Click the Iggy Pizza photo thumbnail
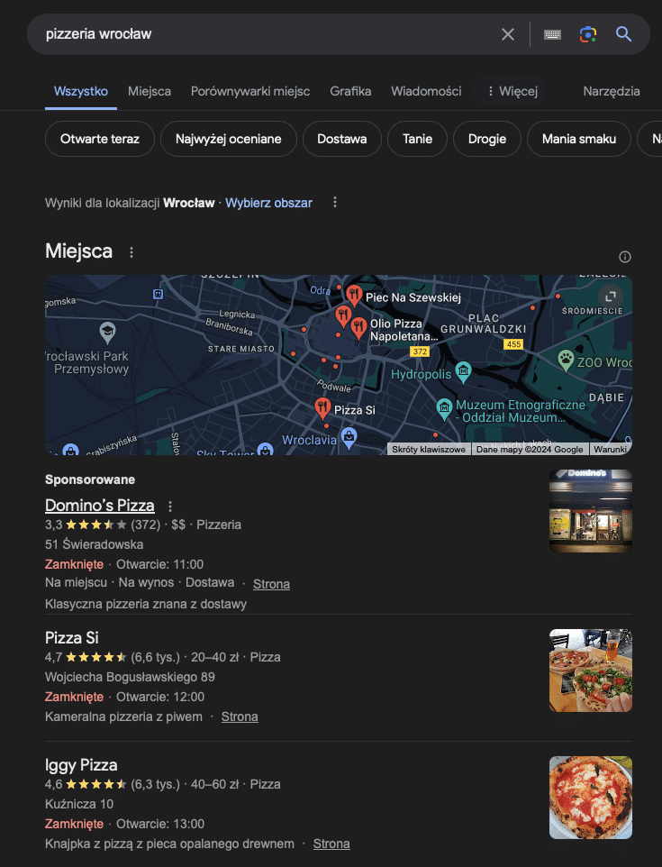Screen dimensions: 662x867 591,798
